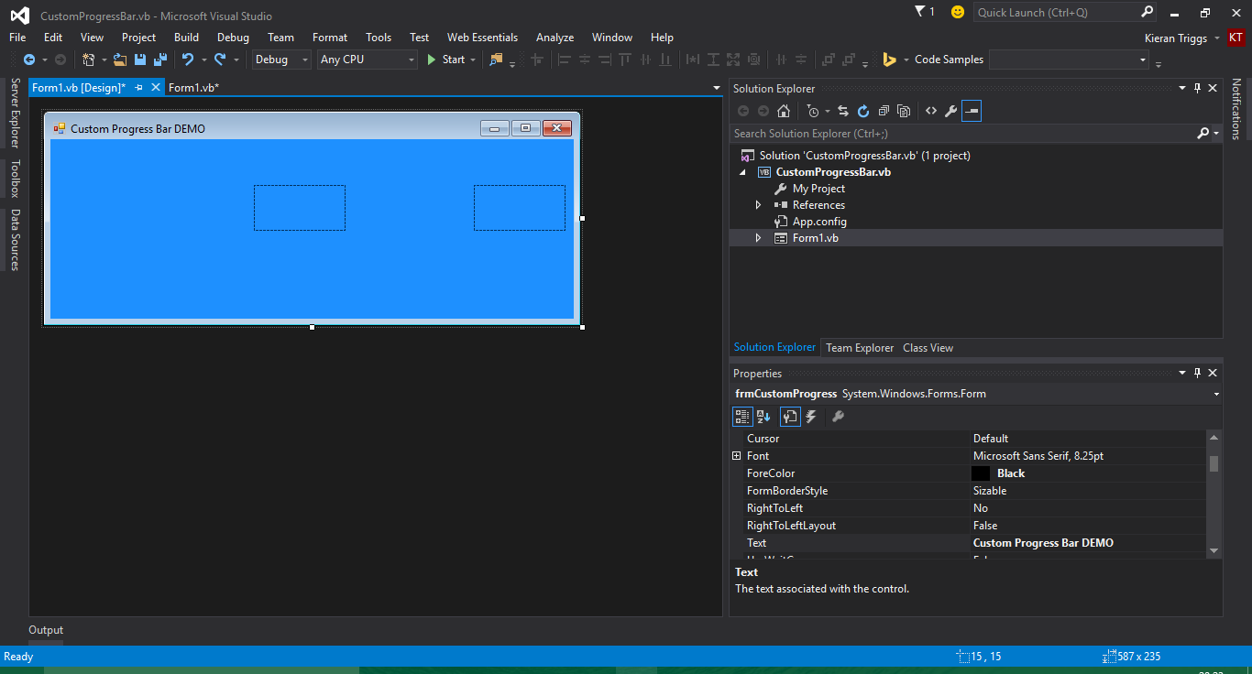The image size is (1252, 674).
Task: Open the Output panel tab
Action: tap(46, 630)
